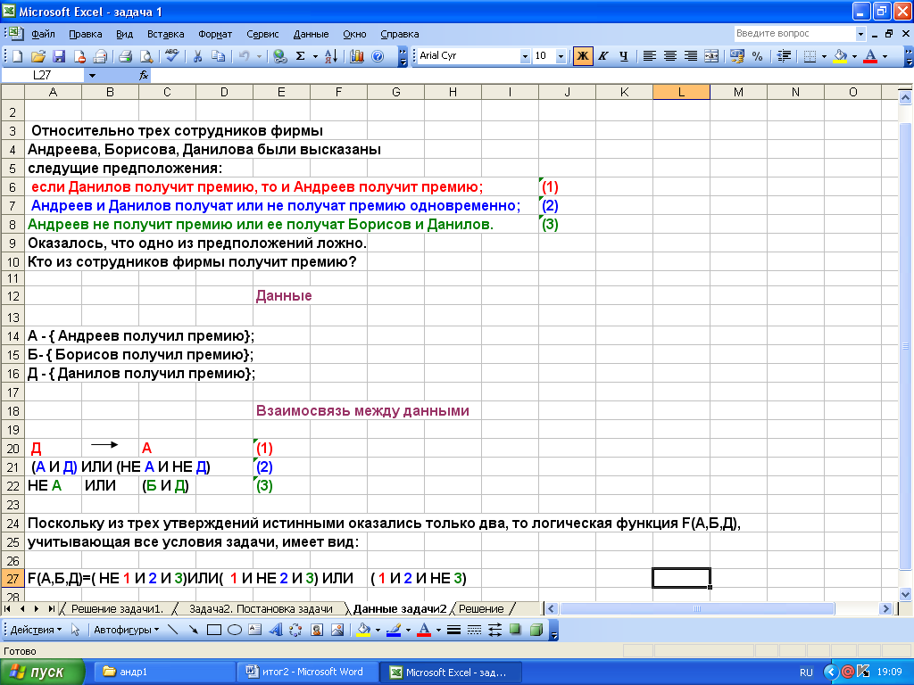Click the Undo arrow icon
This screenshot has width=914, height=685.
[x=245, y=56]
